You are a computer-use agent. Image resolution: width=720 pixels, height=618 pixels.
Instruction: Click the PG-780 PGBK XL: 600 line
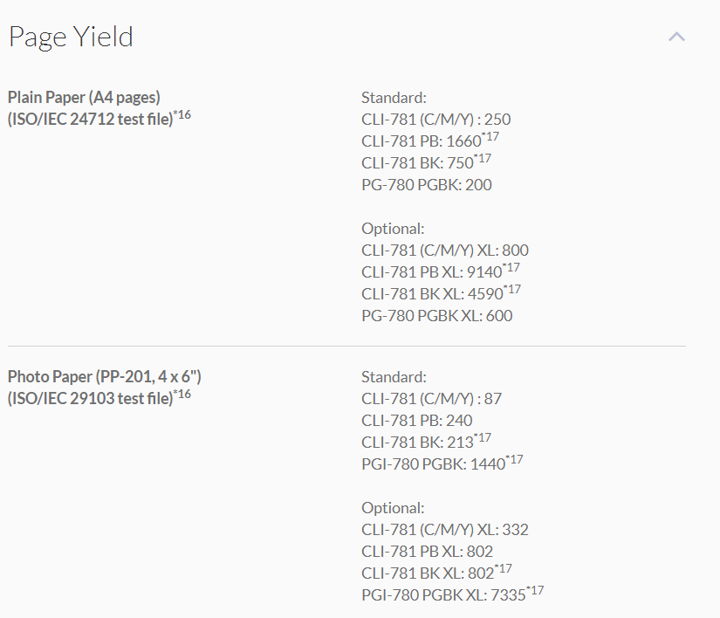(x=437, y=315)
